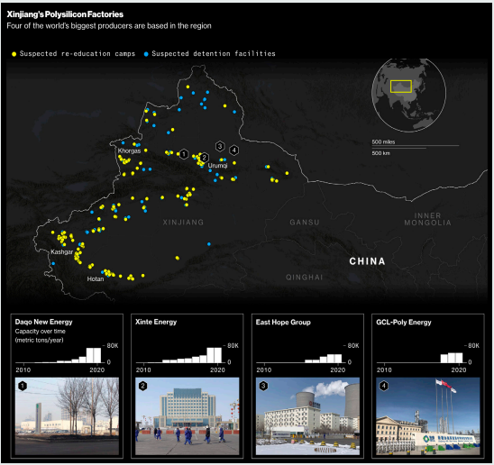Open the East Hope Group cooling towers photo

(x=307, y=416)
